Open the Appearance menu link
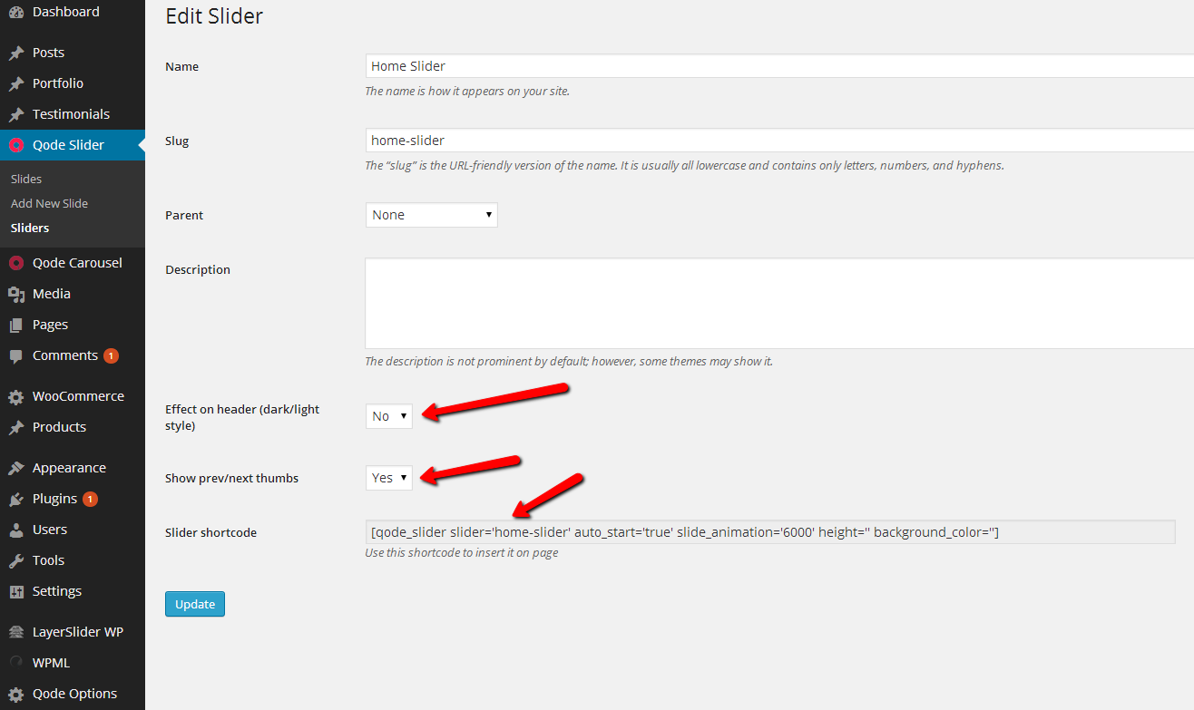The height and width of the screenshot is (710, 1194). [x=69, y=469]
